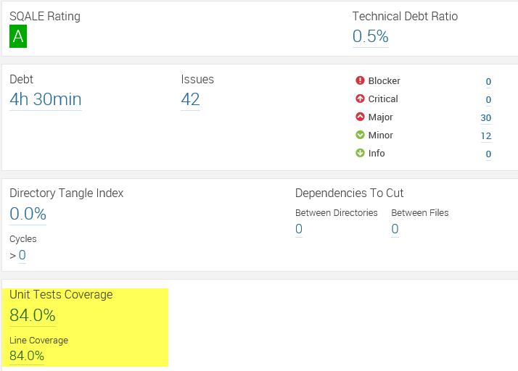Click the green Minor severity icon
The image size is (518, 371).
click(x=360, y=136)
